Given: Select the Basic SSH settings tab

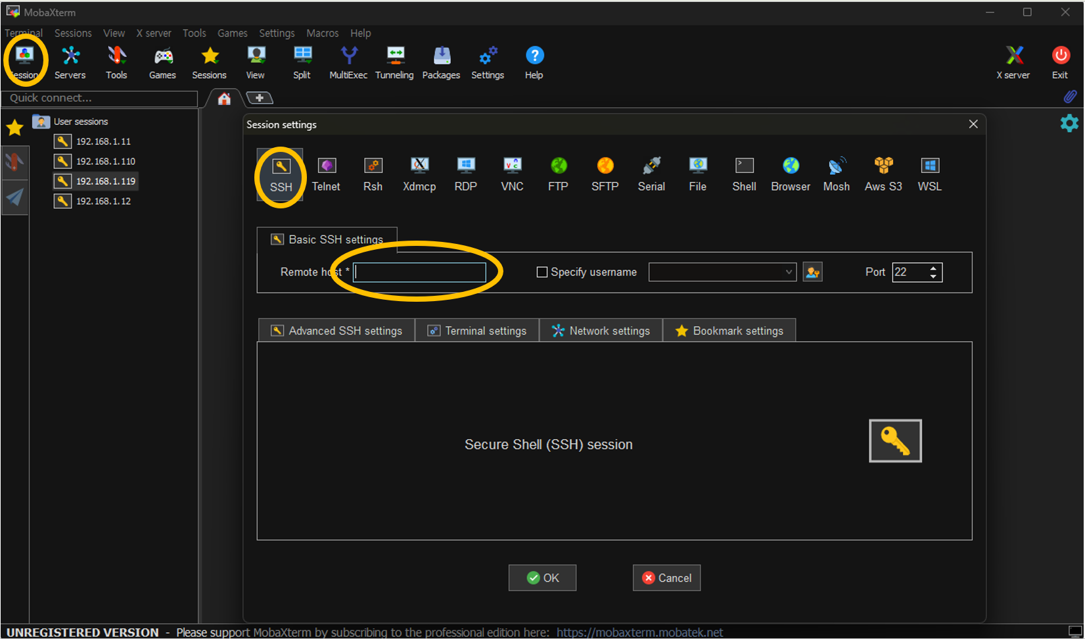Looking at the screenshot, I should coord(327,240).
